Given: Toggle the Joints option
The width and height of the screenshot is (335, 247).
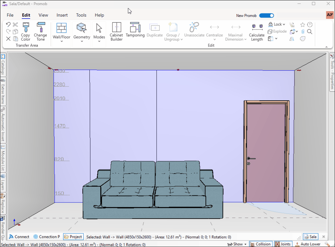Looking at the screenshot, I should pyautogui.click(x=282, y=244).
